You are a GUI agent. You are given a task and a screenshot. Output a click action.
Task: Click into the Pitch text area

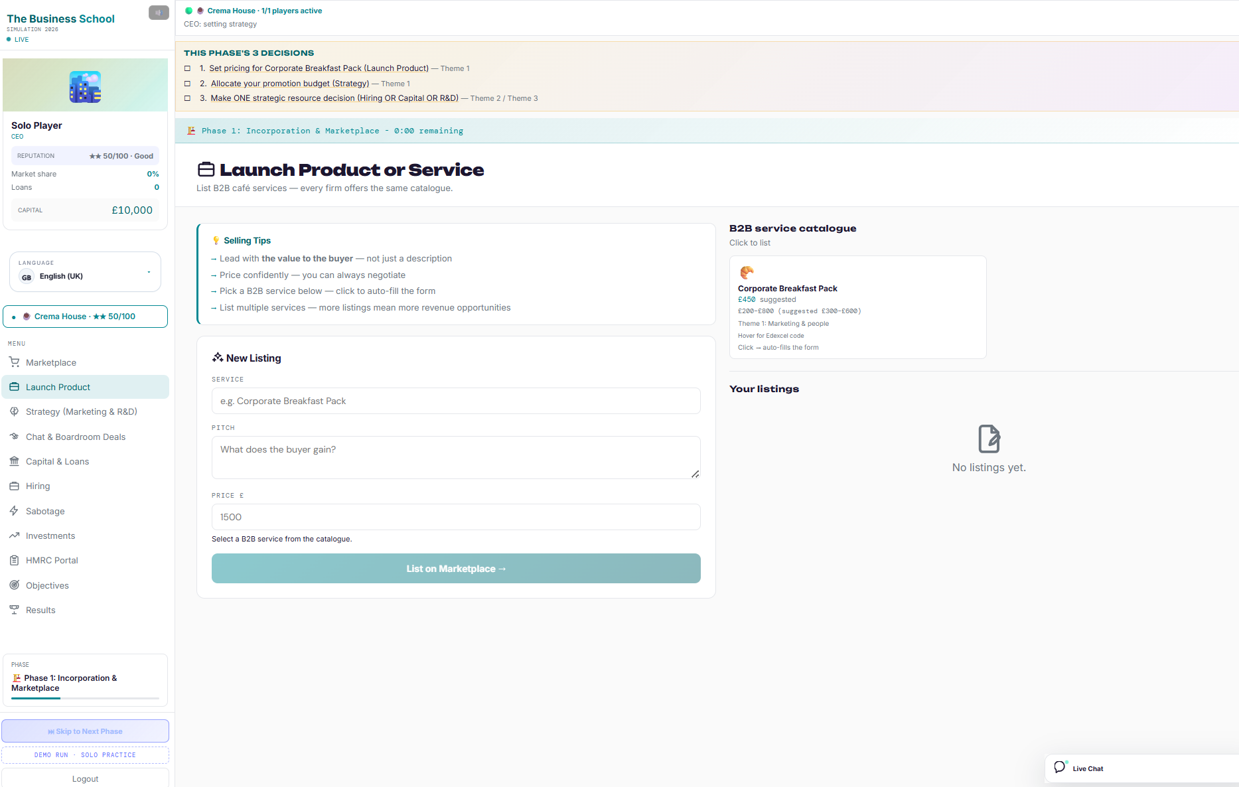456,457
